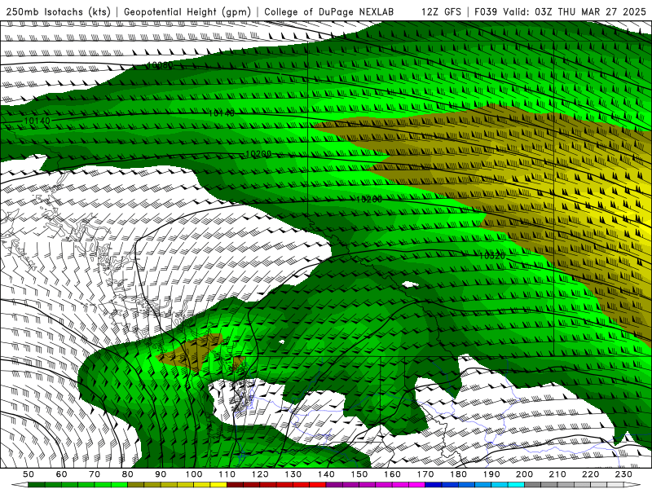Click the 50 label on the color scale
Viewport: 652px width, 489px height.
[29, 474]
